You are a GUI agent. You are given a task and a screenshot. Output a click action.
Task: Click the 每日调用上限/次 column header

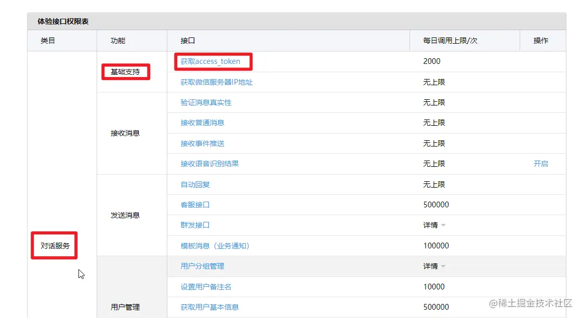tap(450, 41)
